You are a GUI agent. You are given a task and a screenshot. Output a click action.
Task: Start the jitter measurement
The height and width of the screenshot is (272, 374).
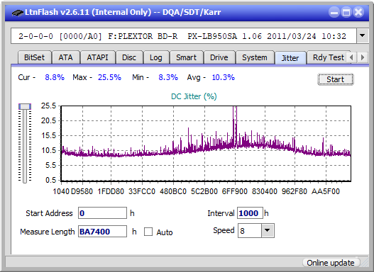click(x=336, y=79)
